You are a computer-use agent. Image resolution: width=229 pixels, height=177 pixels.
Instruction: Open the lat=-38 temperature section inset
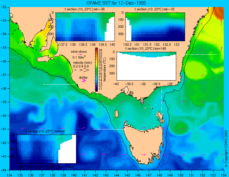[85, 27]
